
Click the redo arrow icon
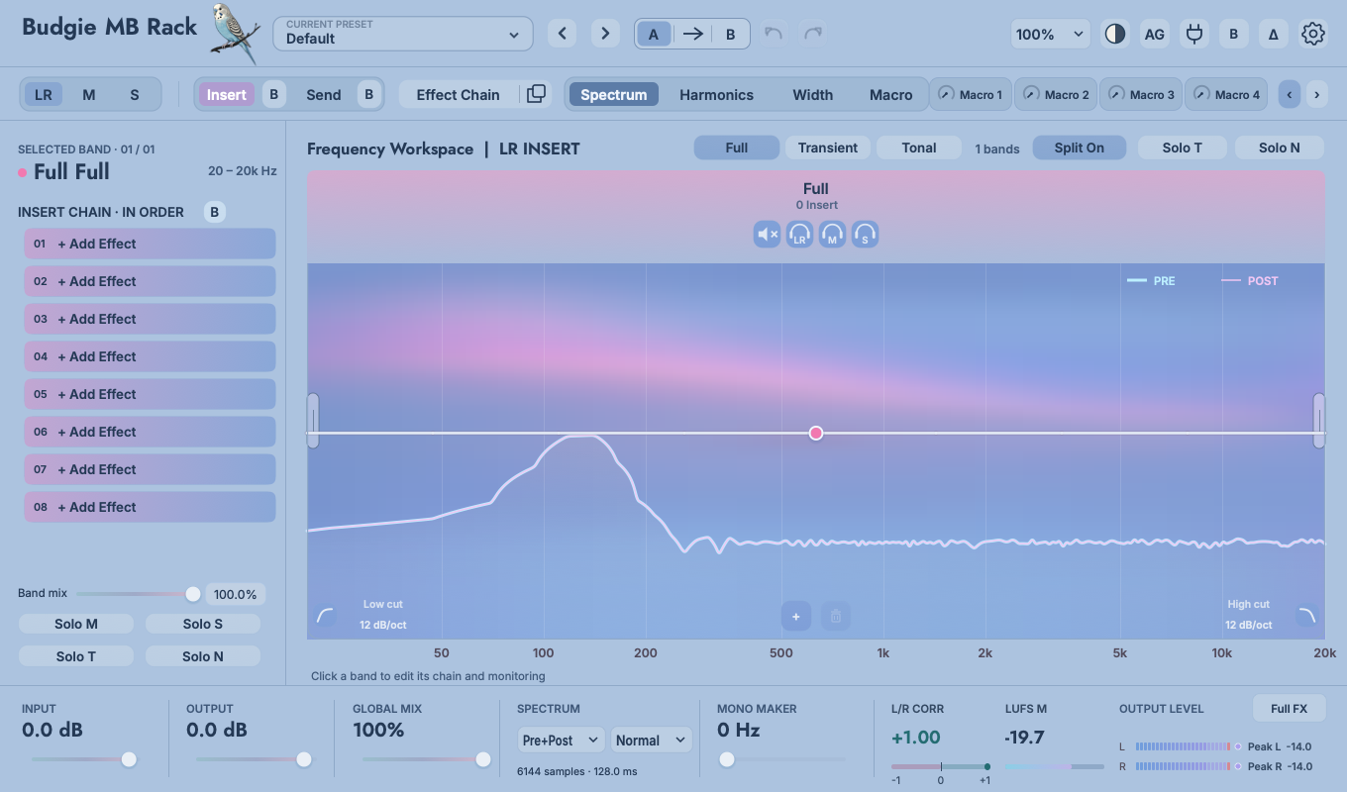[x=813, y=34]
